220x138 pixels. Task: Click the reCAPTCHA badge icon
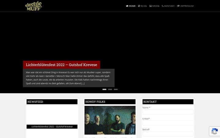click(215, 131)
